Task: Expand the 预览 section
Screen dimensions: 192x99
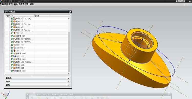Action: [x=38, y=85]
